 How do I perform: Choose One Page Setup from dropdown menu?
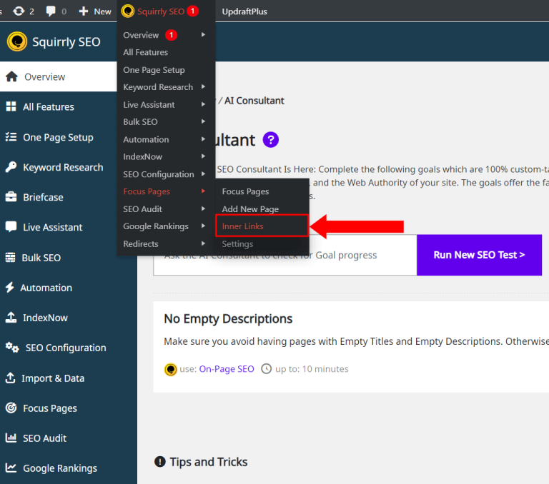(x=154, y=70)
